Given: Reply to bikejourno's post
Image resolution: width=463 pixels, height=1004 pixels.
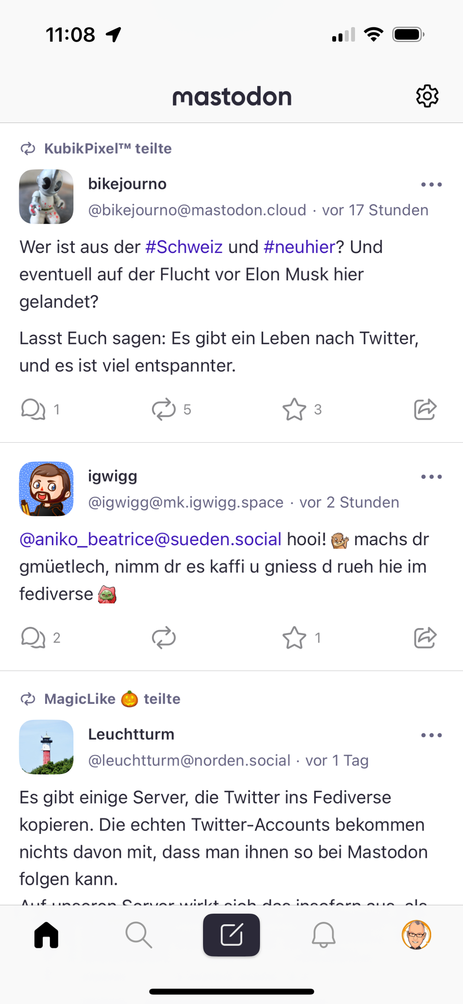Looking at the screenshot, I should 33,409.
